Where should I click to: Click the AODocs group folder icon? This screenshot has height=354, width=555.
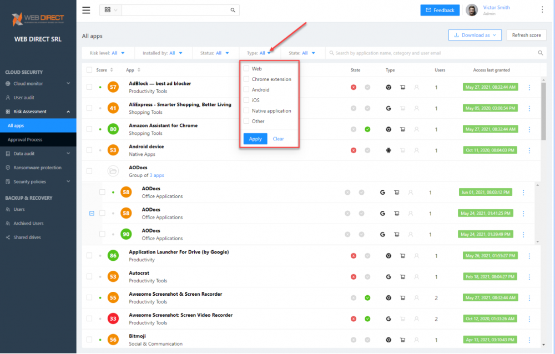click(113, 171)
